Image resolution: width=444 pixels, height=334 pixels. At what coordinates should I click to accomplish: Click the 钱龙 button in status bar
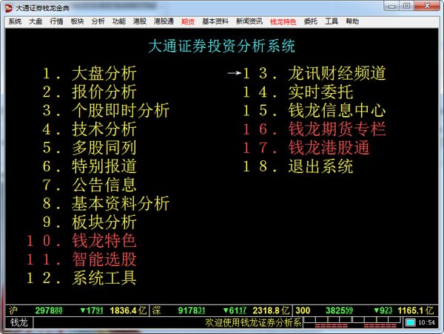click(x=19, y=322)
